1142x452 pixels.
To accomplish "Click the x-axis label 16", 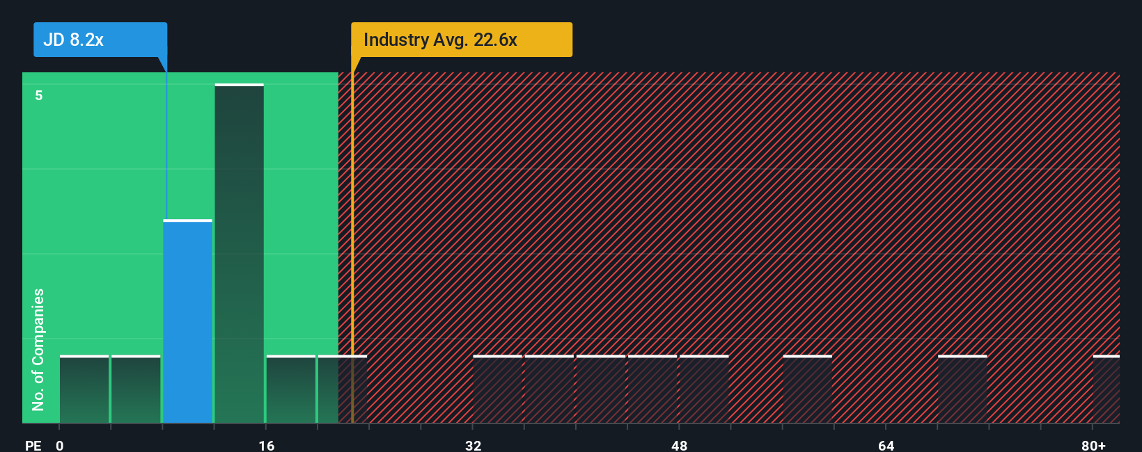I will (267, 445).
